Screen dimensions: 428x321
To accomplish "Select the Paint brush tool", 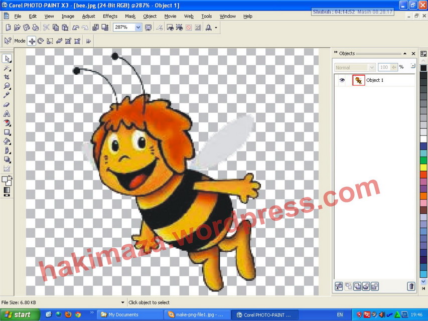I will point(7,150).
